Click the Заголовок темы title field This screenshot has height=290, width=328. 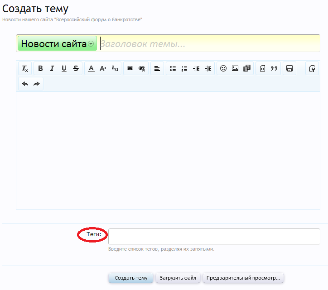(210, 43)
